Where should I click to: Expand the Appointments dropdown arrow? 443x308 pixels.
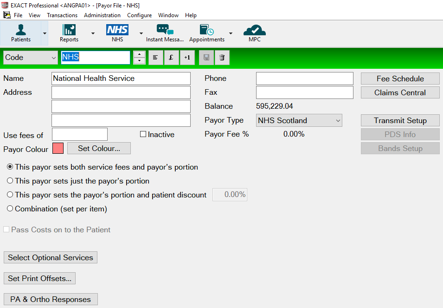231,33
